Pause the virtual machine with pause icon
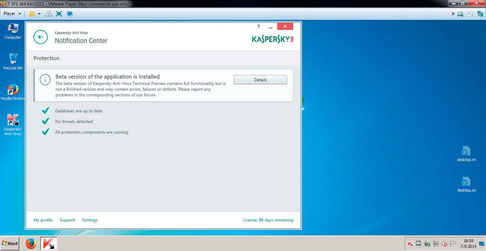 coord(32,14)
